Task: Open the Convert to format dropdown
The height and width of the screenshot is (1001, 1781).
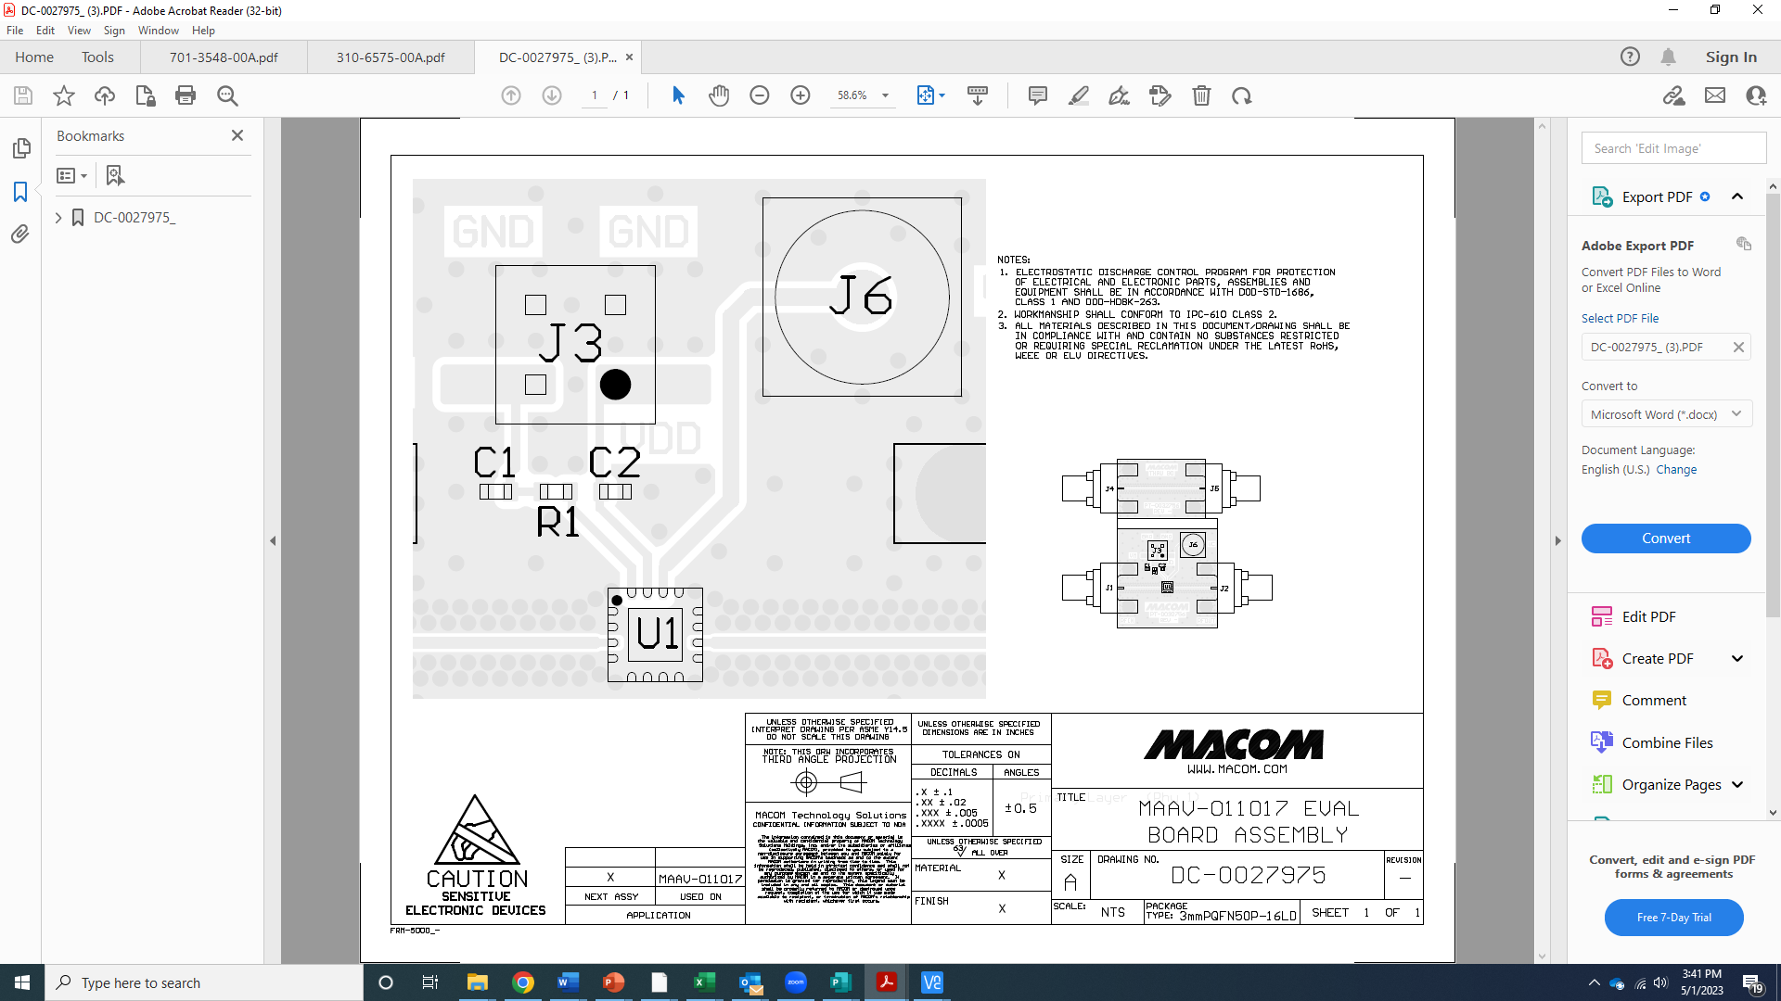Action: (1736, 414)
